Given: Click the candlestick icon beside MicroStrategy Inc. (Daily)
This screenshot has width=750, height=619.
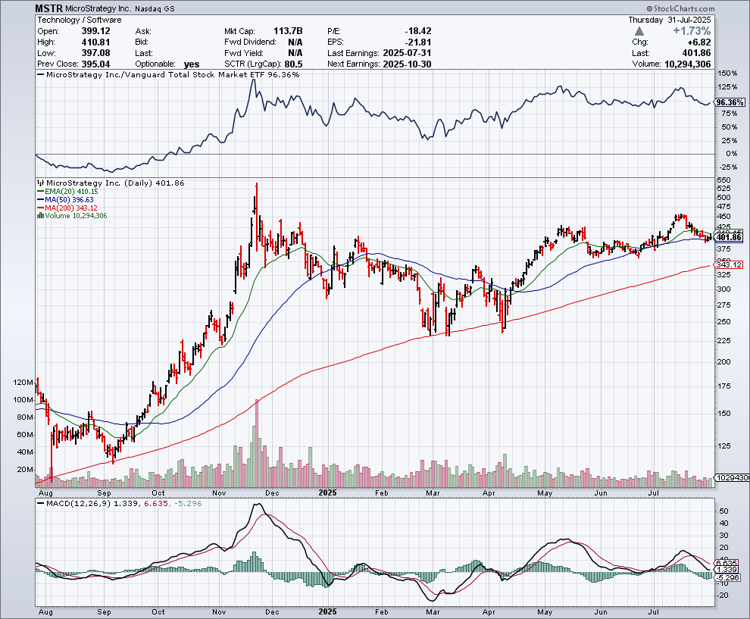Looking at the screenshot, I should (x=41, y=183).
